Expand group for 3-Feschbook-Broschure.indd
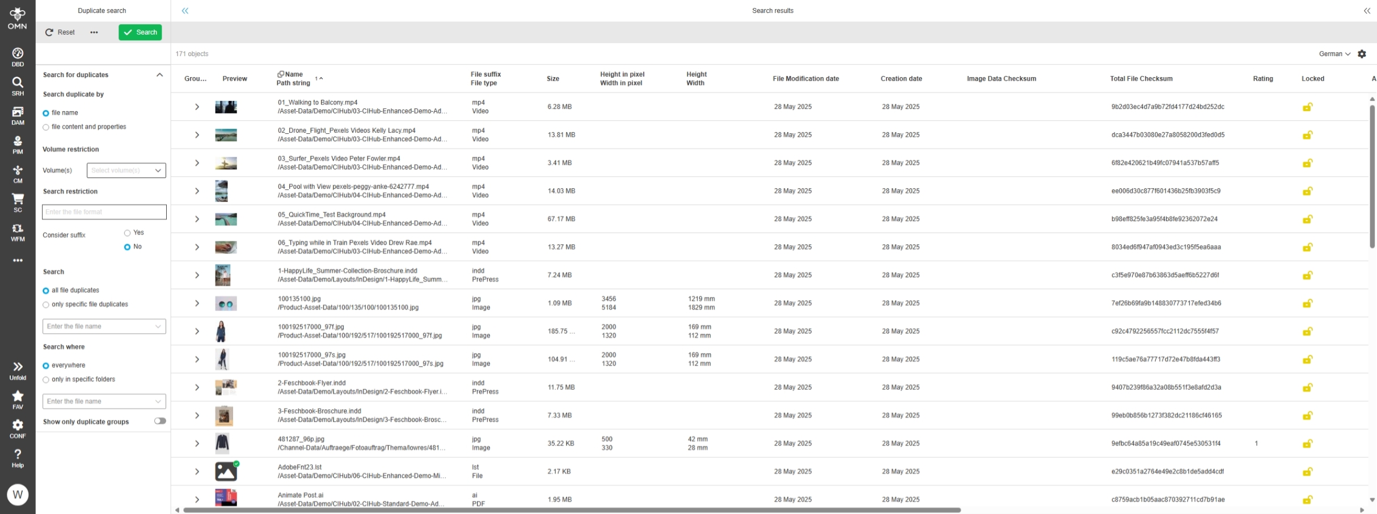The image size is (1377, 514). (197, 416)
